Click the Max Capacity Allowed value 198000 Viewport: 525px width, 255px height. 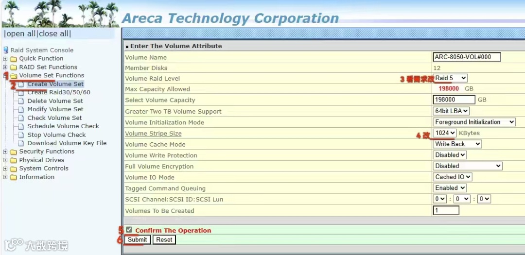449,89
